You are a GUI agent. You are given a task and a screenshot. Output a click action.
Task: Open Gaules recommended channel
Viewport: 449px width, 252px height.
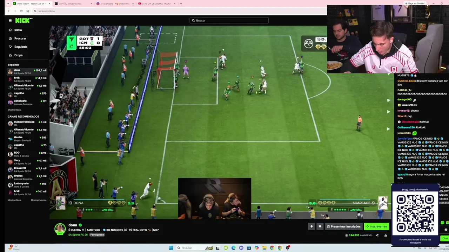click(27, 139)
